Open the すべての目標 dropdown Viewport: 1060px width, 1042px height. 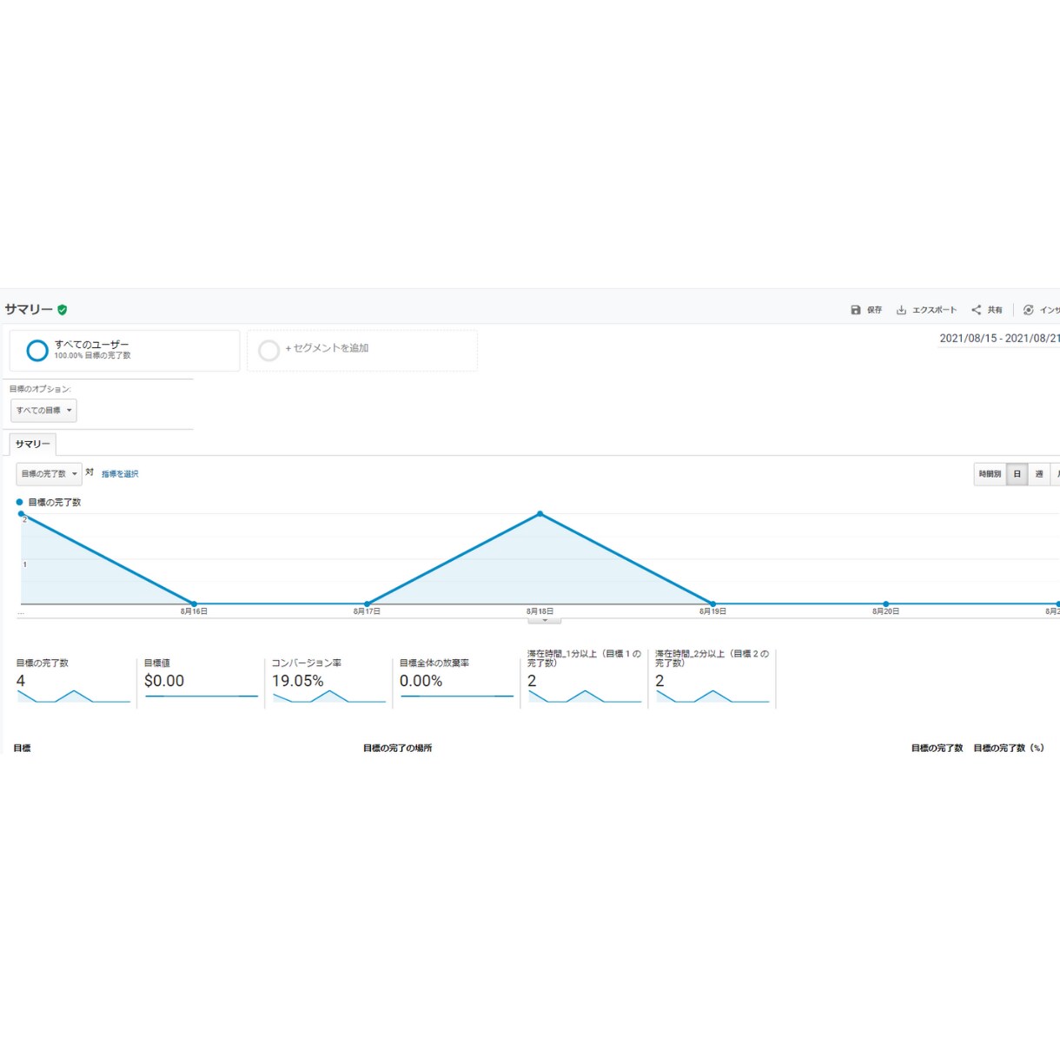pos(44,411)
